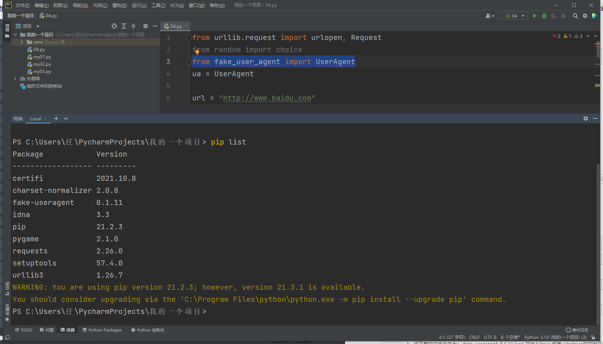Image resolution: width=603 pixels, height=344 pixels.
Task: Run the 04 configuration with green play button
Action: tap(535, 16)
